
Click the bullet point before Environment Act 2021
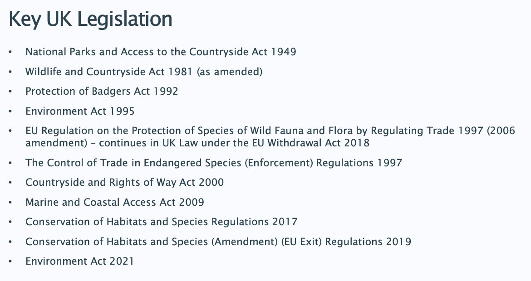point(10,262)
